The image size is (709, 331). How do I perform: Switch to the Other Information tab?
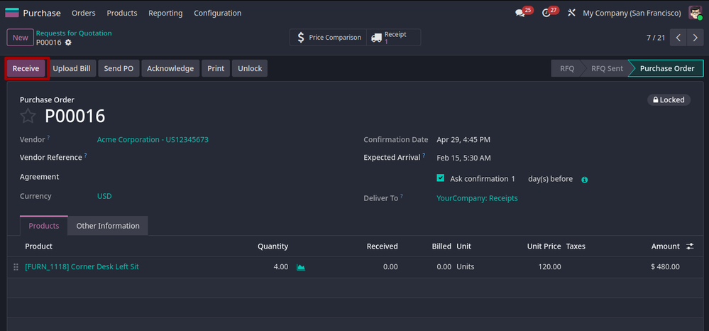point(108,225)
